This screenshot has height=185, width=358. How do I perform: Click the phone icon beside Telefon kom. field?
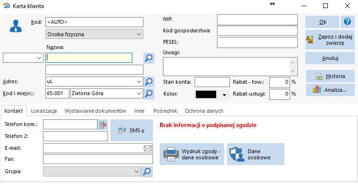click(103, 125)
